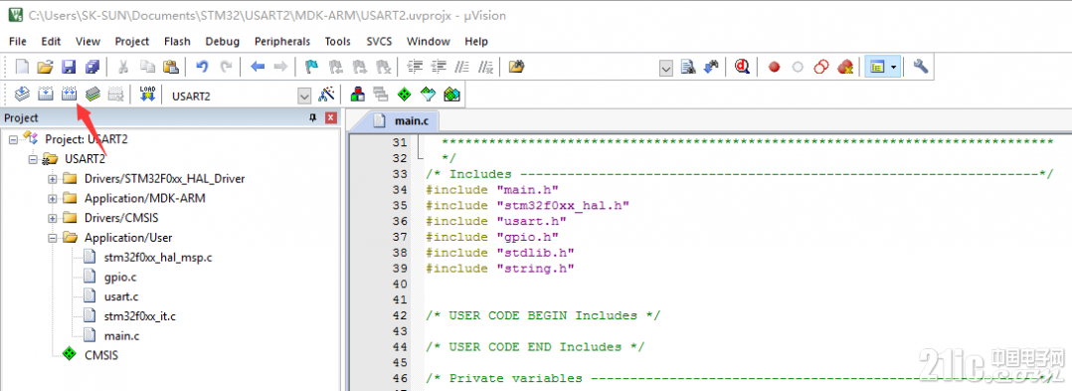Collapse the Project: USART2 root node
Image resolution: width=1072 pixels, height=391 pixels.
tap(13, 138)
